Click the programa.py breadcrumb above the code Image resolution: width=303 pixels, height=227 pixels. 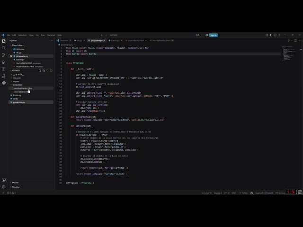67,45
